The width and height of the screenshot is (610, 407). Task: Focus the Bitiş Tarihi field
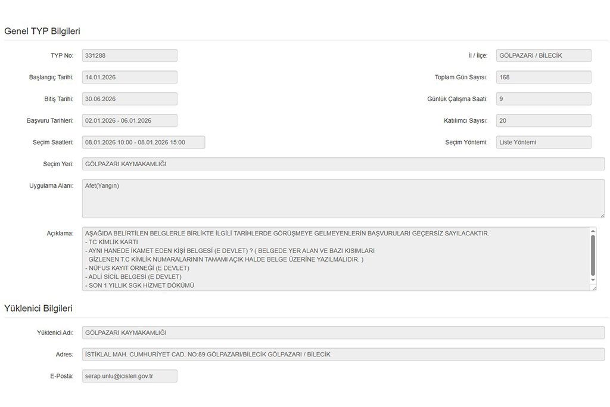pos(129,99)
